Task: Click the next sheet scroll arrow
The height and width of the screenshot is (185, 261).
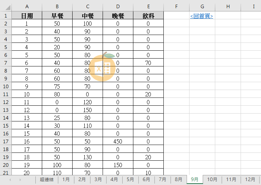Action: [x=20, y=179]
